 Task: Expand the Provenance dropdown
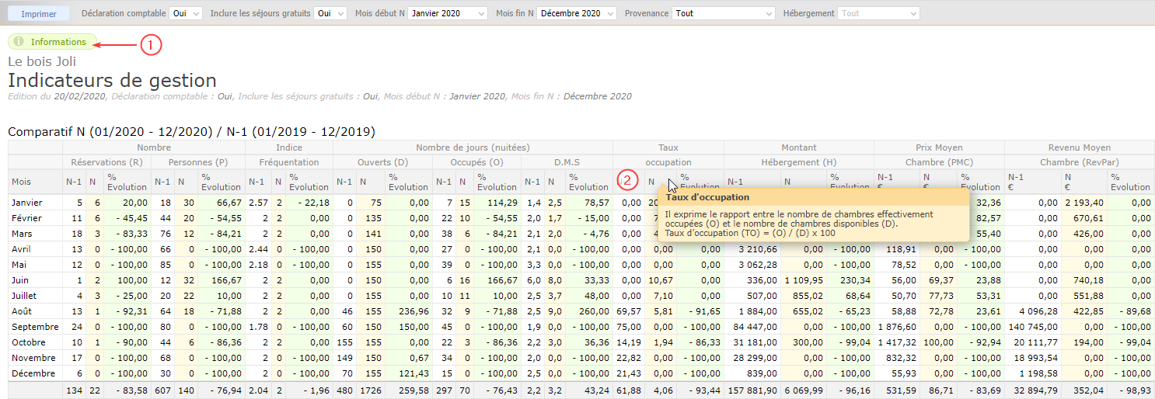[x=723, y=13]
